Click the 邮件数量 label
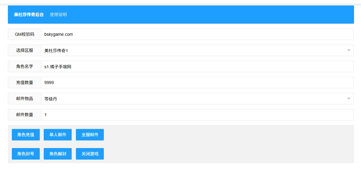The width and height of the screenshot is (361, 179). (x=25, y=115)
